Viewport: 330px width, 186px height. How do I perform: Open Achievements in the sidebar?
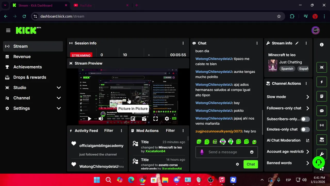(33, 67)
